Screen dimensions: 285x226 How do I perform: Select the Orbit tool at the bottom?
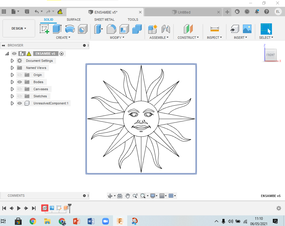tap(110, 196)
